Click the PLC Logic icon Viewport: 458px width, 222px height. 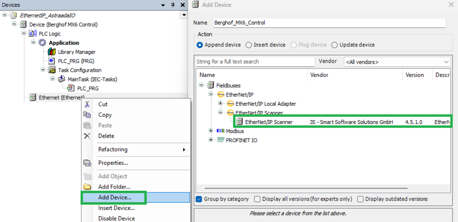(x=33, y=33)
